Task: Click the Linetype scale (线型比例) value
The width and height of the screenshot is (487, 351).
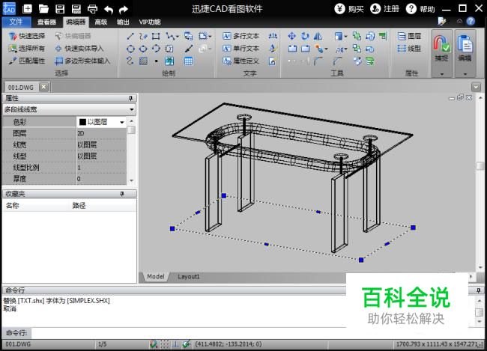Action: coord(101,168)
